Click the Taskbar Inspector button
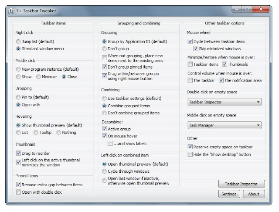Viewport: 279px width, 212px height. [242, 184]
